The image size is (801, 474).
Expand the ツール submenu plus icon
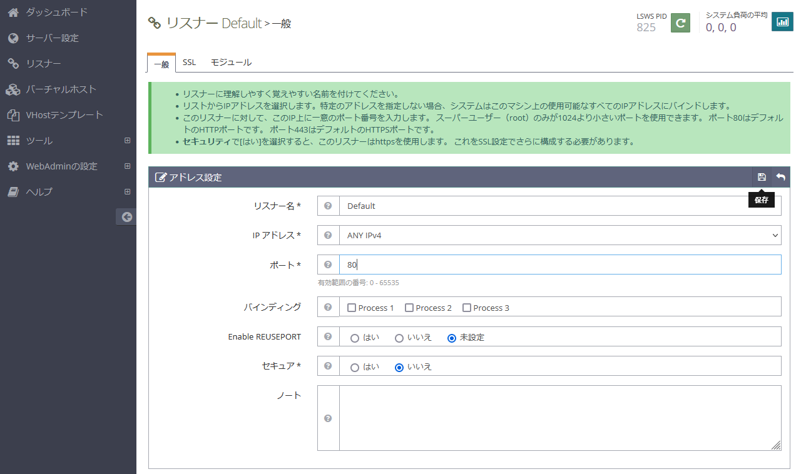click(128, 141)
